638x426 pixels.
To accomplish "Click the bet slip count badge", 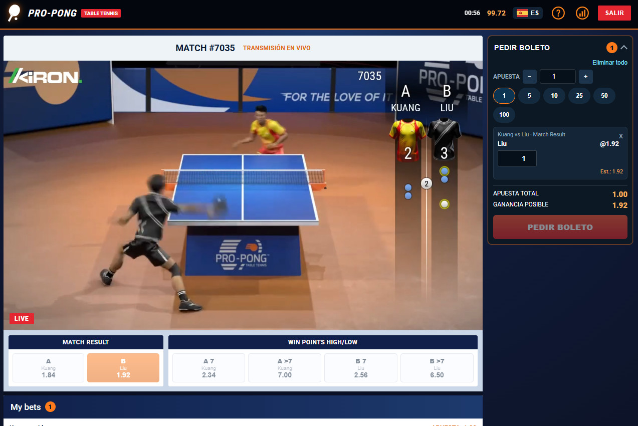I will coord(612,48).
